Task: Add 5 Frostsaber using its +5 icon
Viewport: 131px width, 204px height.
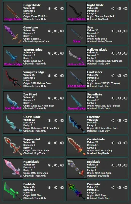Action: (119, 76)
